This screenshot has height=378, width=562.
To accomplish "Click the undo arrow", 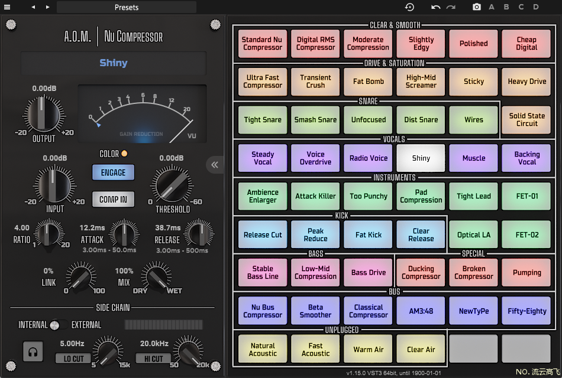I will coord(435,7).
